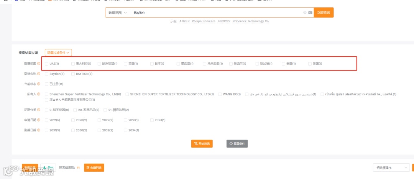Select the BAYTION(3) trademark name checkbox
The image size is (414, 179).
coord(73,74)
